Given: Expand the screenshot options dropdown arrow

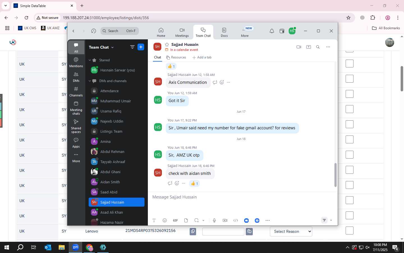Looking at the screenshot, I should pos(203,220).
